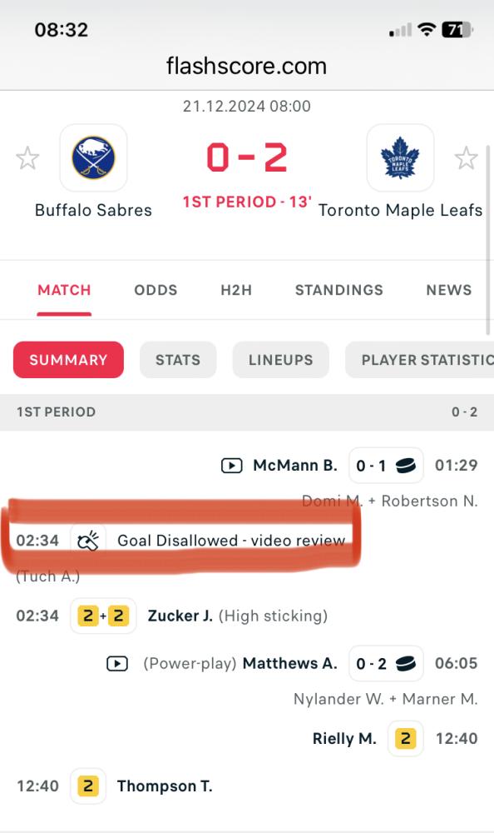Open the Toronto Maple Leafs team logo
494x833 pixels.
click(x=400, y=157)
